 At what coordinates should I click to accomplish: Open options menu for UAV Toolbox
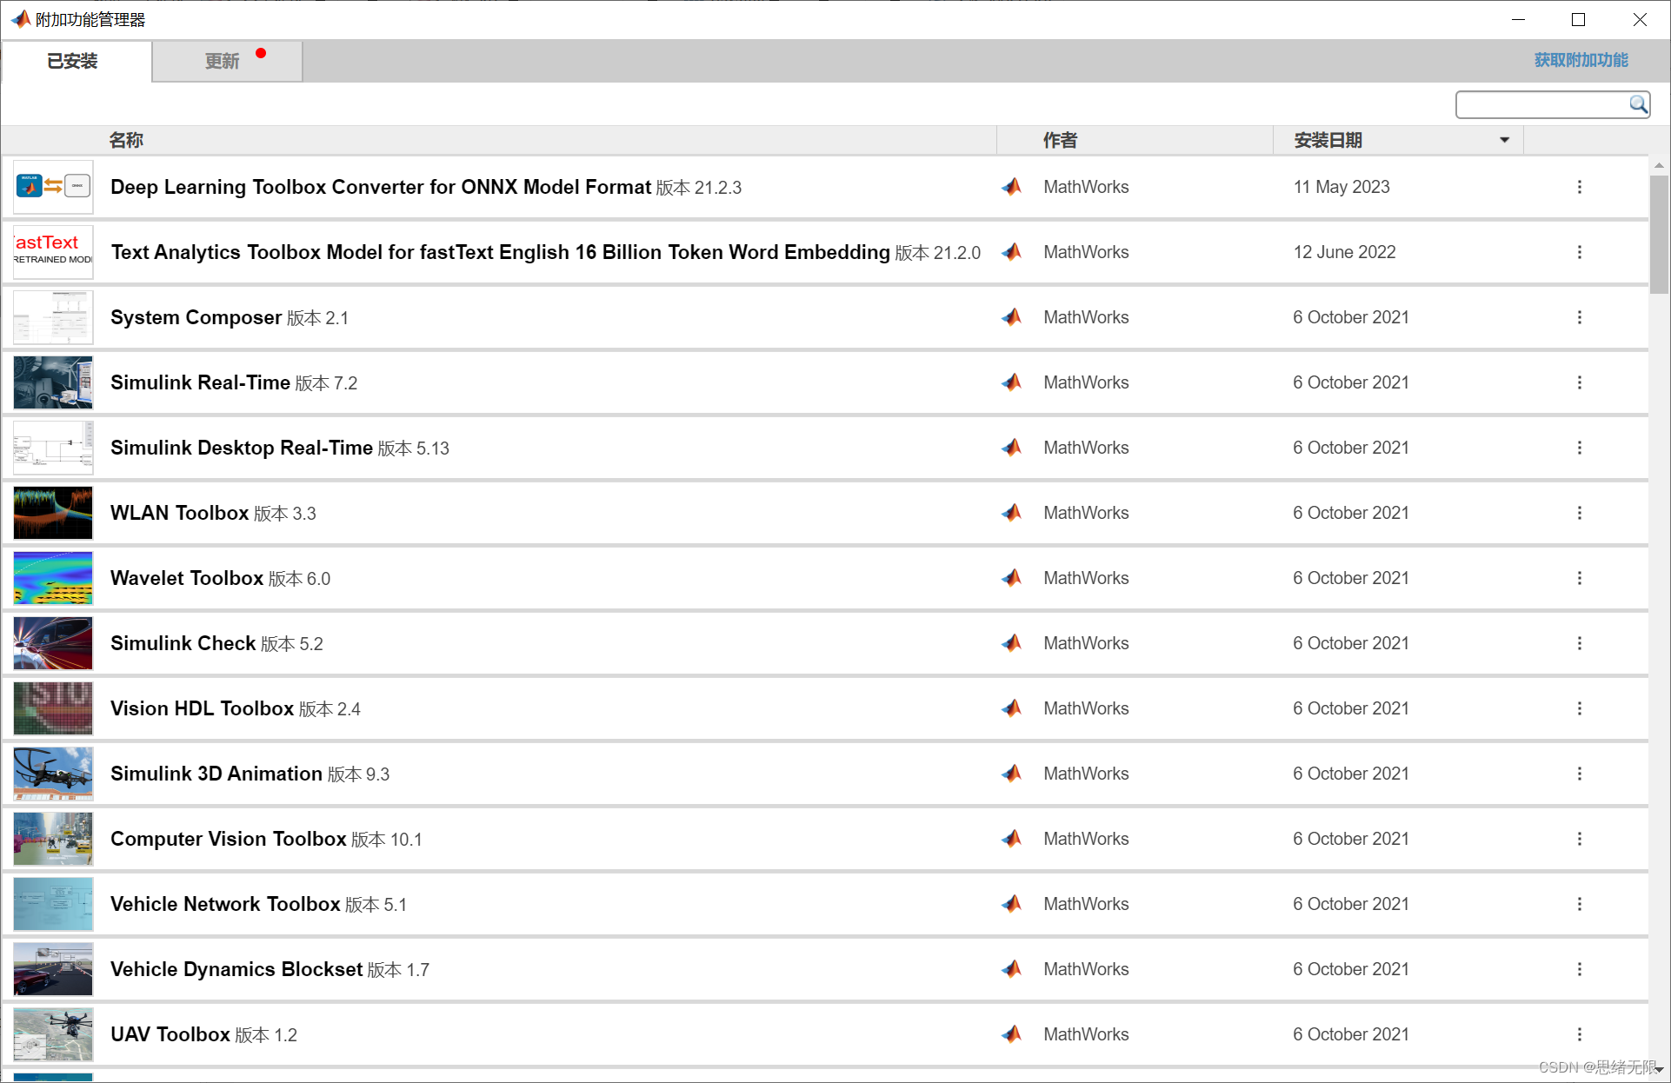[1579, 1034]
